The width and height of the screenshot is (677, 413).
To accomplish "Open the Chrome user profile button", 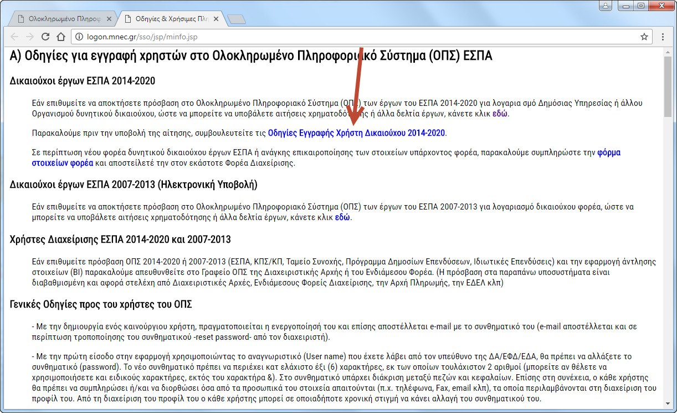I will [606, 6].
